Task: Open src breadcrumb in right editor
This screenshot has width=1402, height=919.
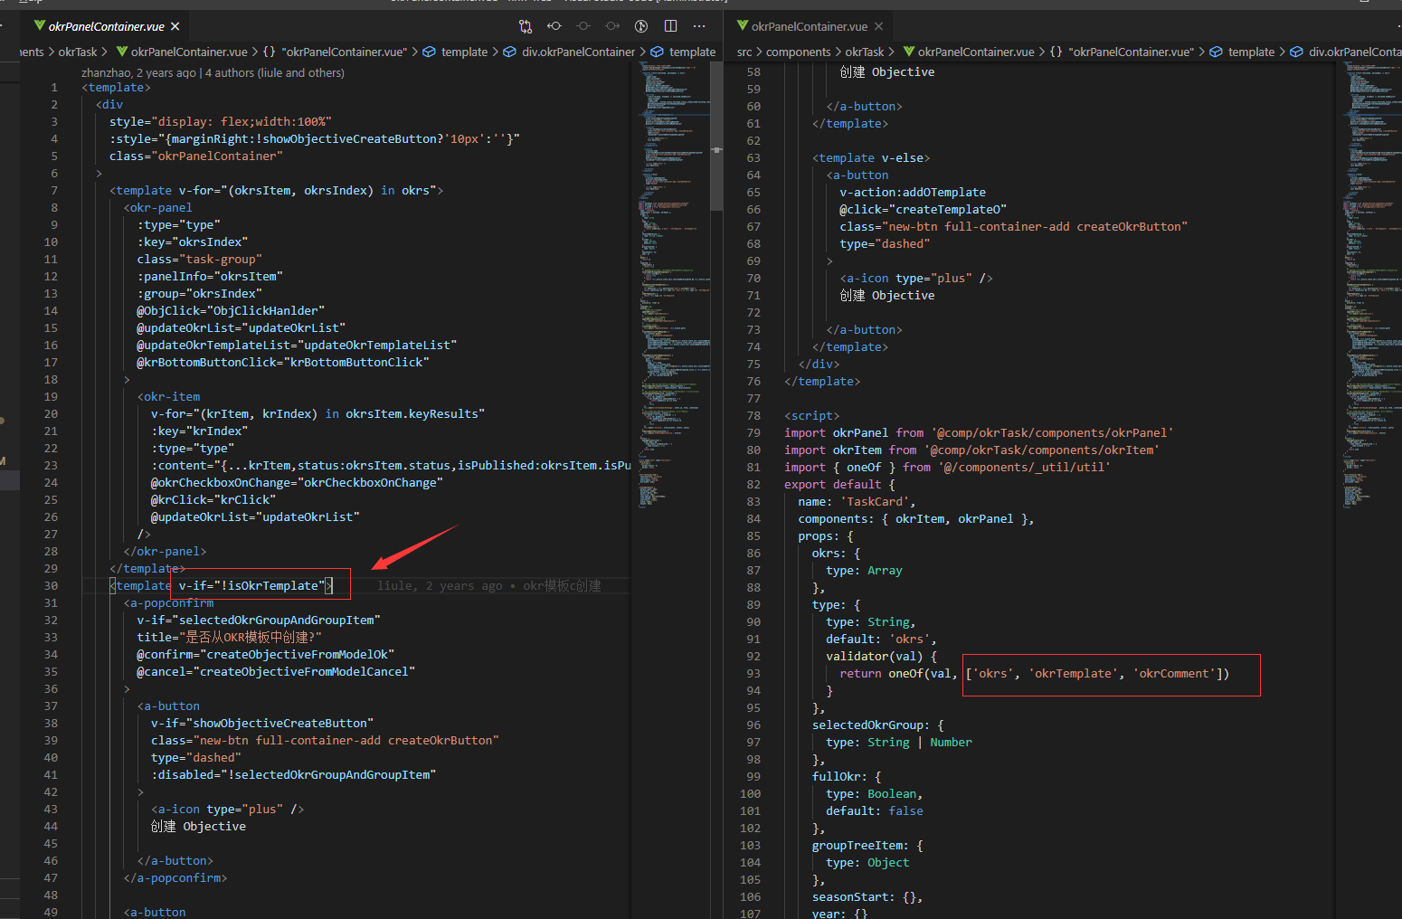Action: 744,52
